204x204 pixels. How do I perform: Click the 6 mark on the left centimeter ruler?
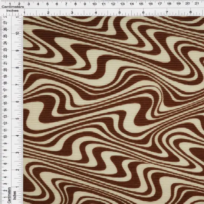click(5, 164)
